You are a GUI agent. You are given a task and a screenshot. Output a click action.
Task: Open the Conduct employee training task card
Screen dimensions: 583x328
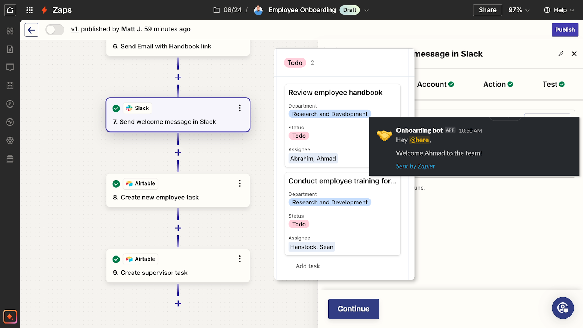343,214
